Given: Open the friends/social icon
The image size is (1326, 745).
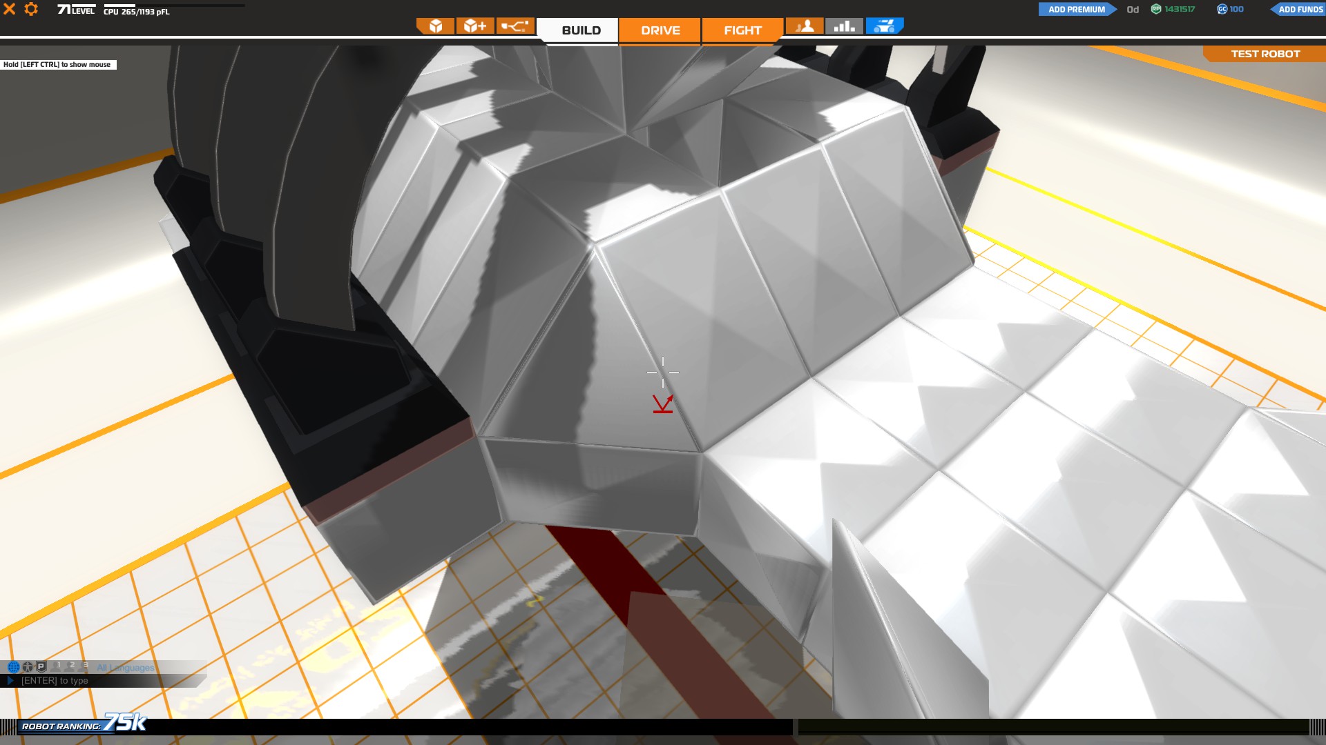Looking at the screenshot, I should (805, 26).
